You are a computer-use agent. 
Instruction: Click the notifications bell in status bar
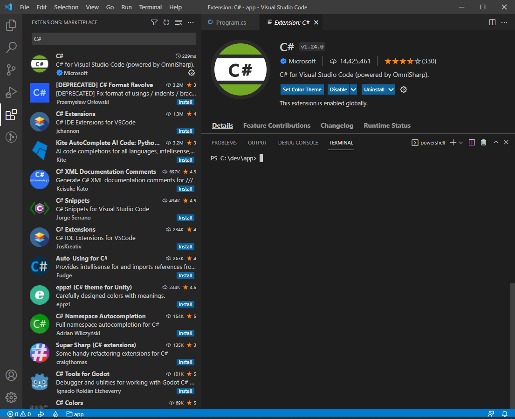[x=505, y=414]
